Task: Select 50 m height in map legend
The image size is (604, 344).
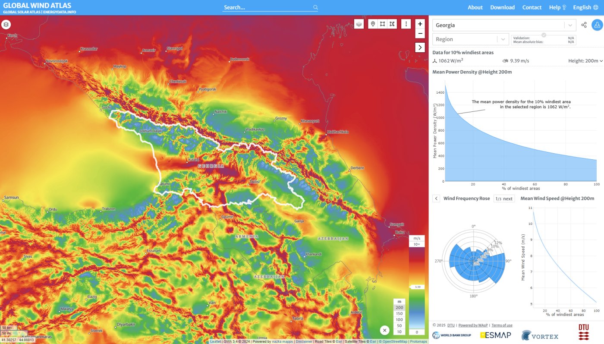Action: (x=400, y=326)
